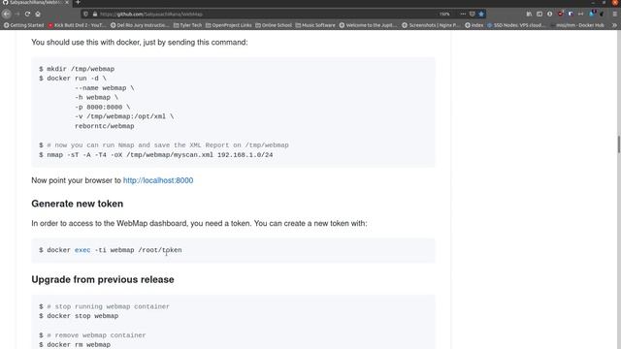Click the 'docker run -d' command line

coord(73,79)
